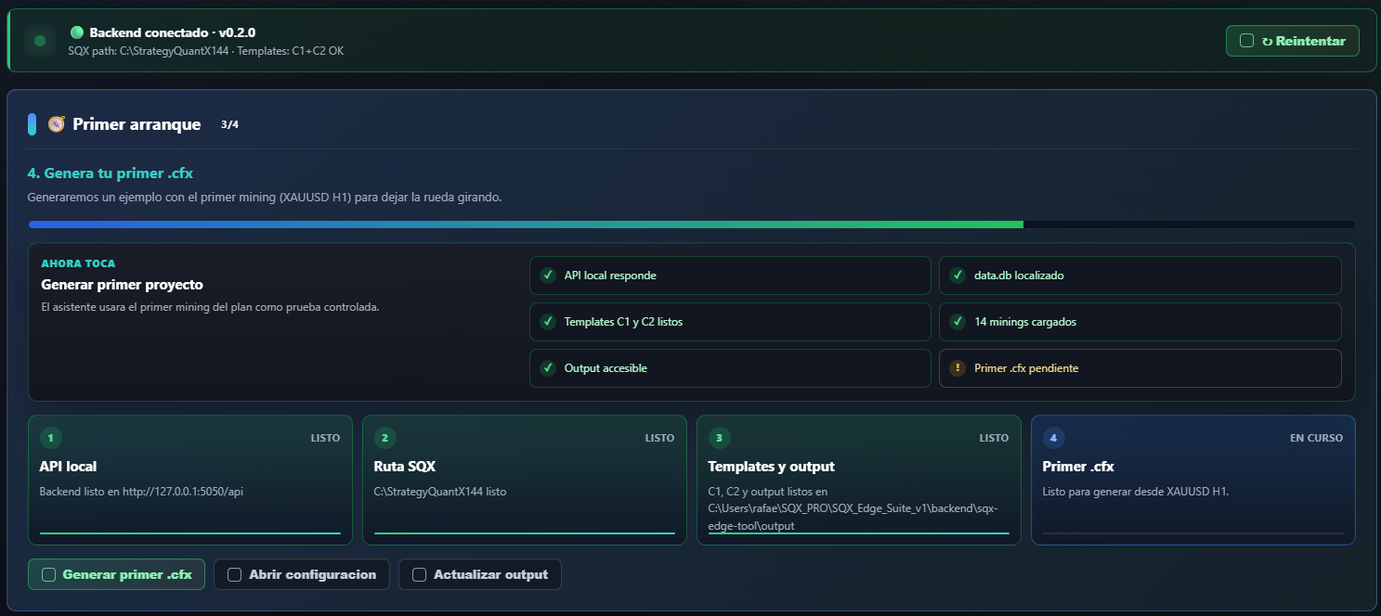Click the Backend listo en http://127.0.0.1:5050/api text

click(141, 492)
